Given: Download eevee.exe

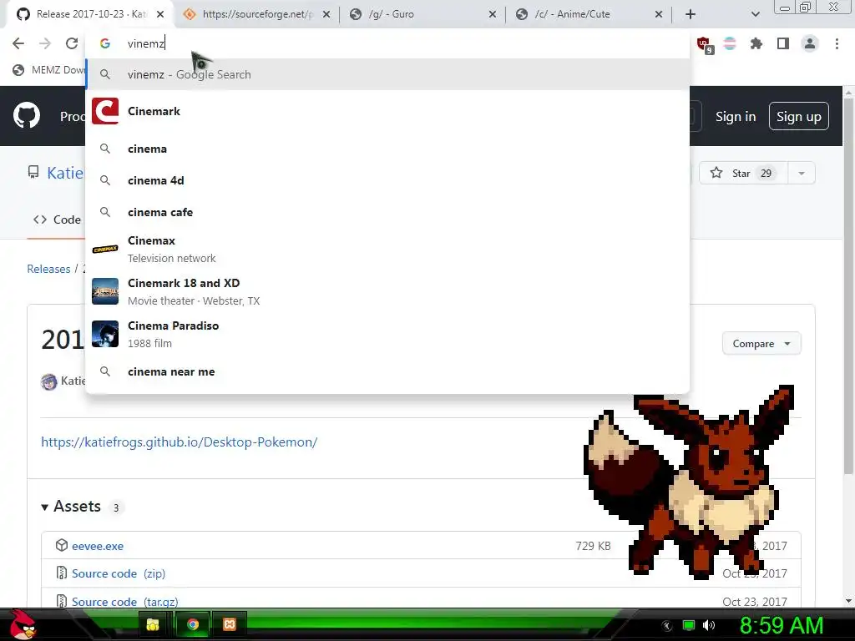Looking at the screenshot, I should pos(98,546).
